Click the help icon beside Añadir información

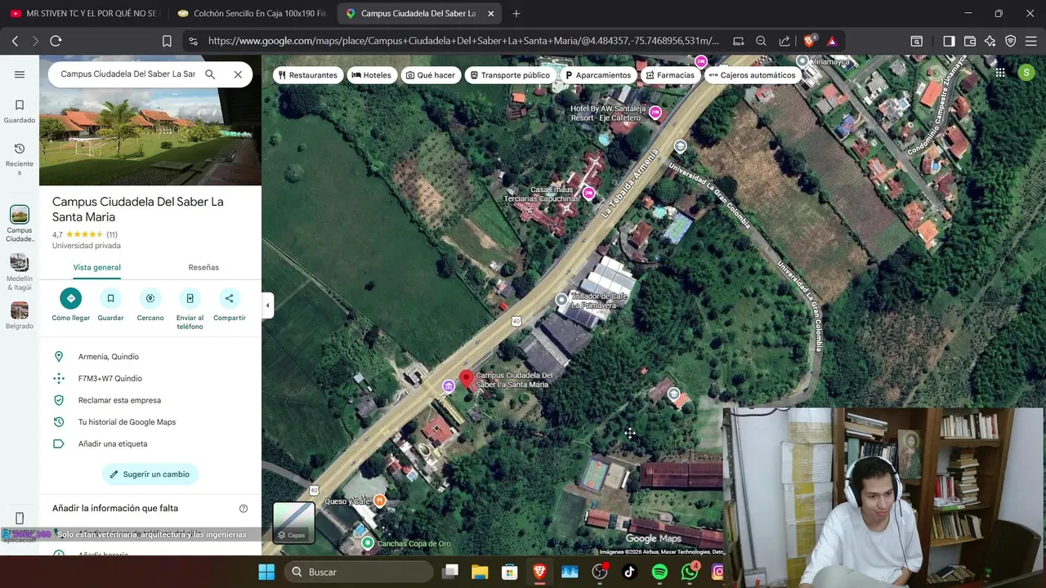[x=243, y=508]
